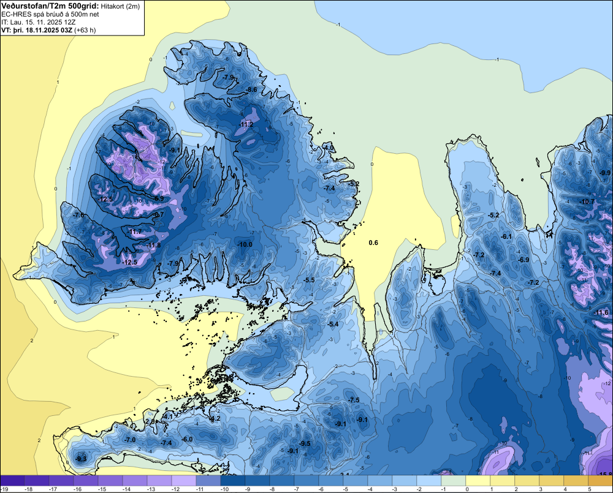
Task: Click the legend tick label 5
Action: 590,489
